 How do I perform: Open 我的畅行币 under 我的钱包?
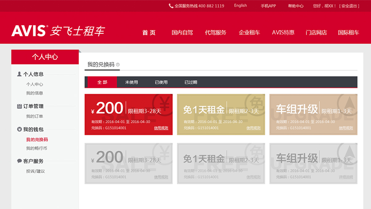point(36,148)
